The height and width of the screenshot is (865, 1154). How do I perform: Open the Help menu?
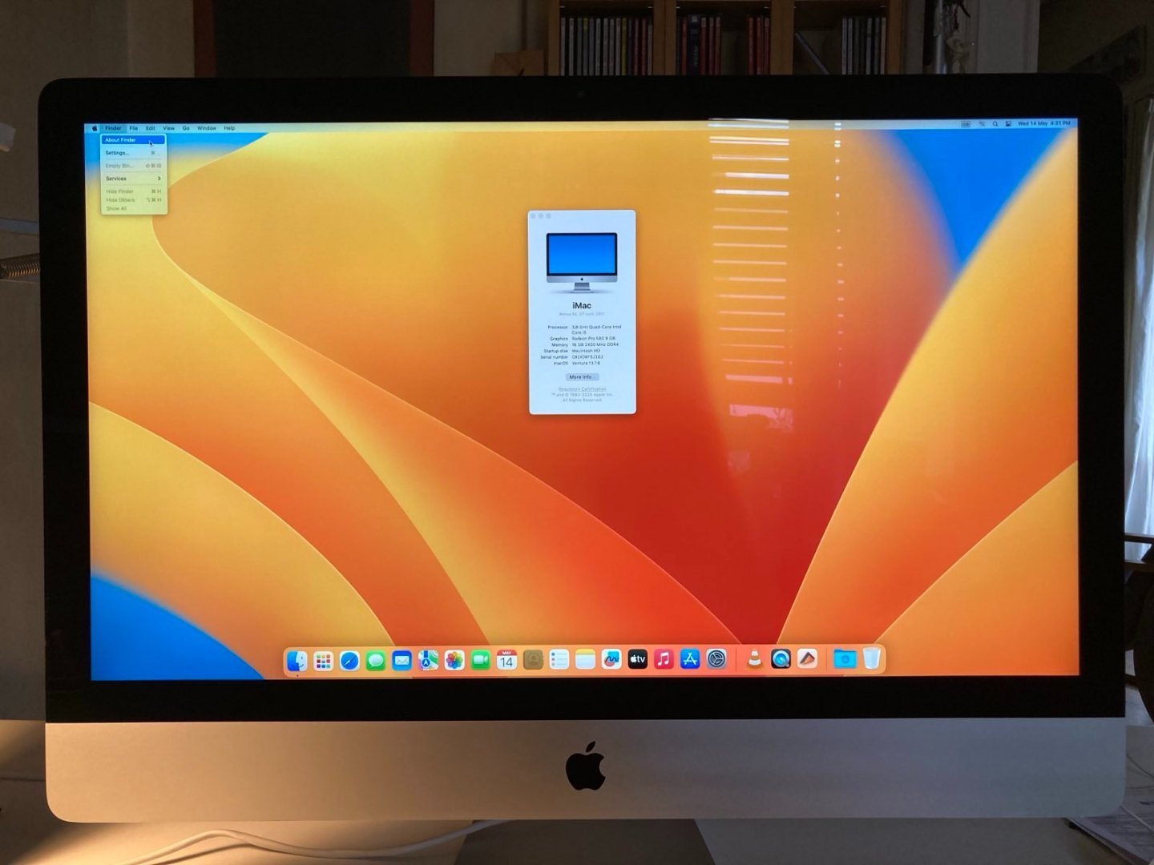[229, 128]
